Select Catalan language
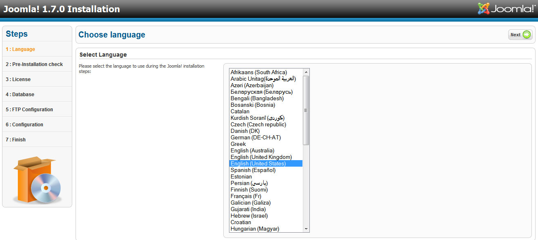The image size is (538, 240). (x=266, y=112)
